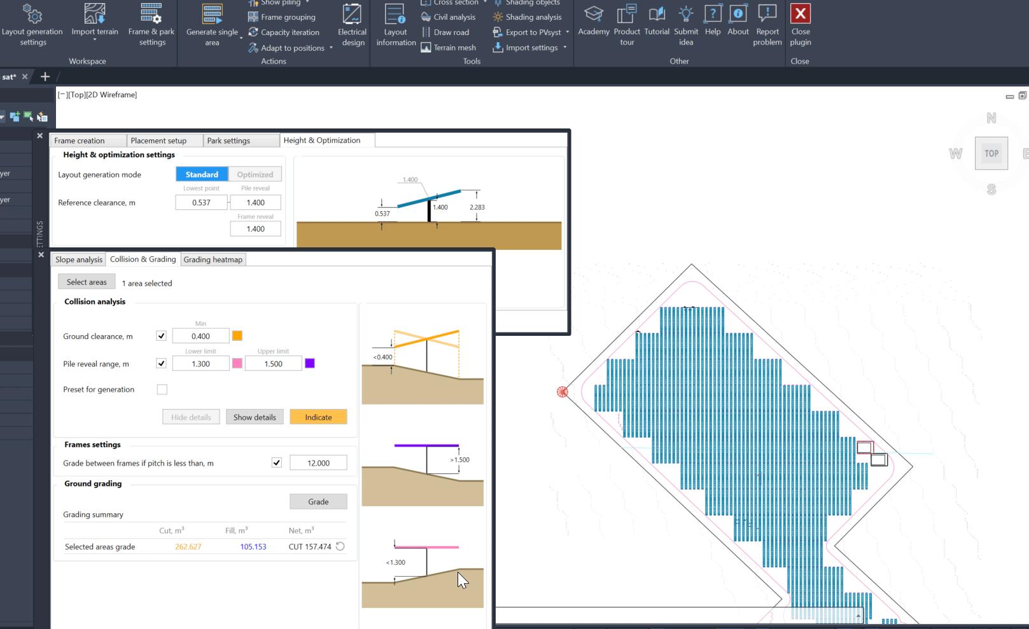Open Layout generation settings
Screen dimensions: 1029x629
pos(32,24)
